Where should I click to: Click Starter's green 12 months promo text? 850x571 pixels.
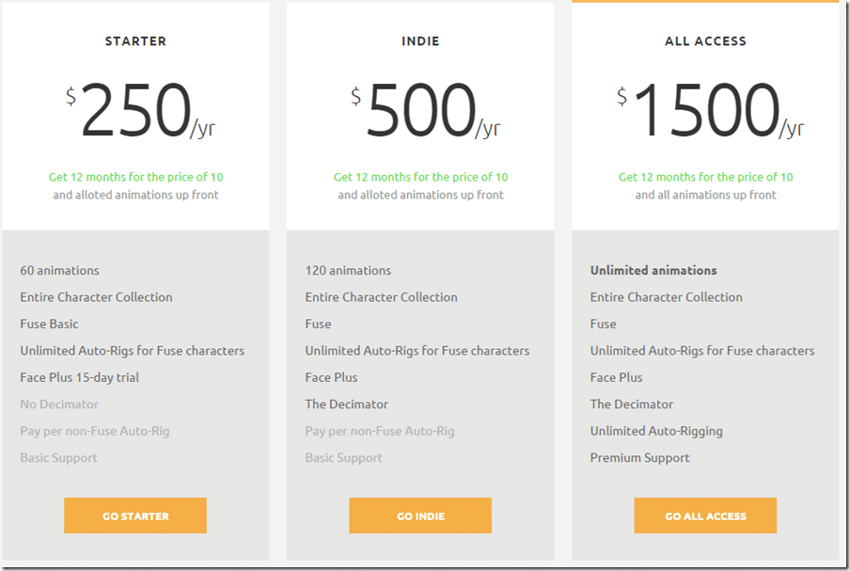[x=135, y=177]
